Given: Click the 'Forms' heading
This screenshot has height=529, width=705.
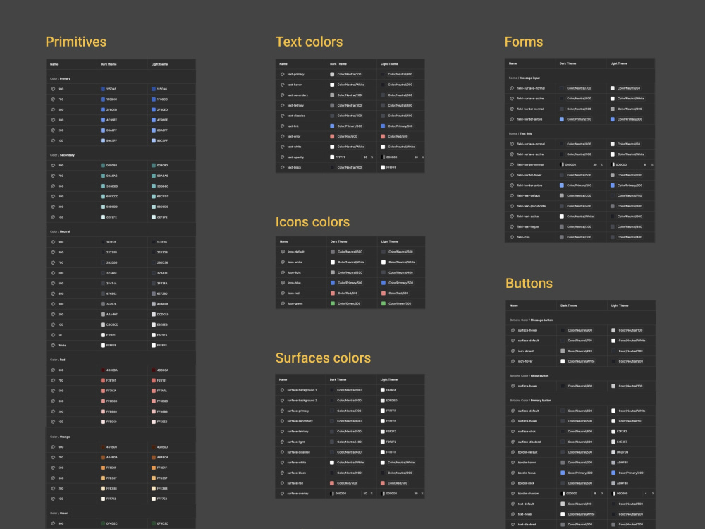Looking at the screenshot, I should point(523,42).
